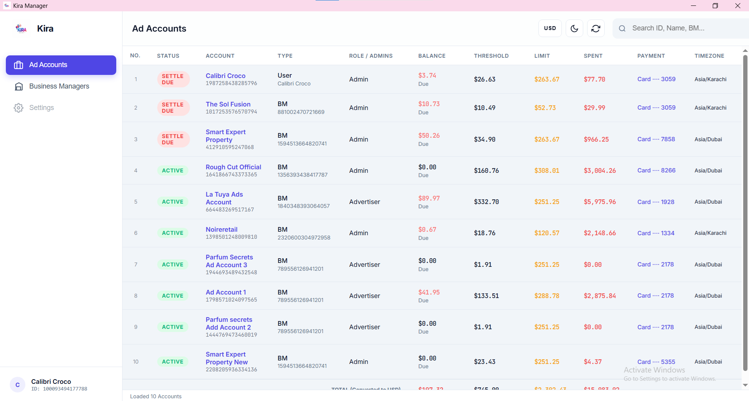Click the Kira Manager title bar app icon
Screen dimensions: 749x401
pyautogui.click(x=7, y=5)
